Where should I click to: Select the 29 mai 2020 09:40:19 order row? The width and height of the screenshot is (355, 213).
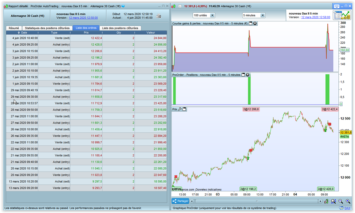pyautogui.click(x=87, y=90)
